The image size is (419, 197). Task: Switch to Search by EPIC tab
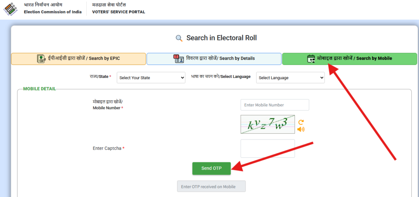79,59
